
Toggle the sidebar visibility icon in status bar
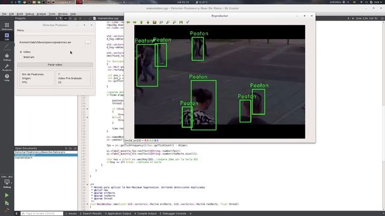[17, 214]
